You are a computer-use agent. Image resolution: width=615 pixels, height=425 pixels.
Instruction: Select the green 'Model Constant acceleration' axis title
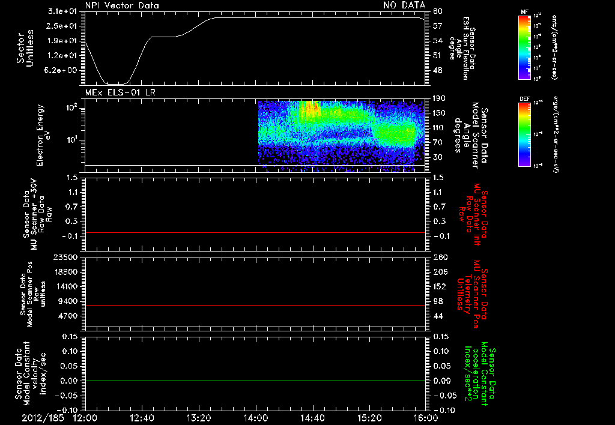point(479,373)
